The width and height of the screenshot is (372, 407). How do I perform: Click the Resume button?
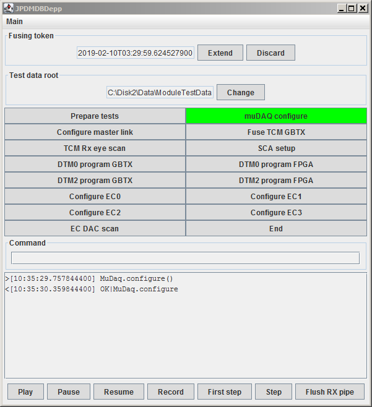coord(119,392)
